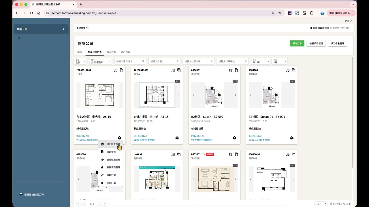369x207 pixels.
Task: Click 驗屋項目管理 button in the header
Action: [316, 43]
